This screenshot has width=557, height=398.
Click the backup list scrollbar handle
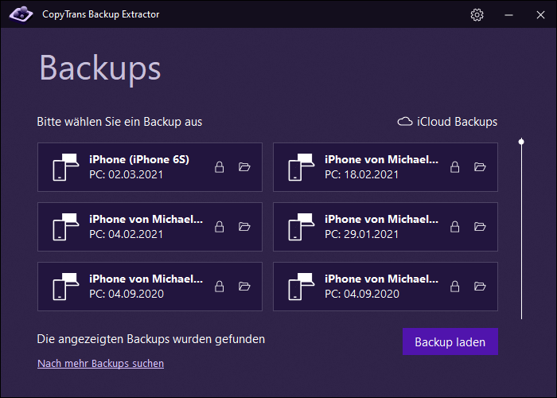(x=521, y=142)
